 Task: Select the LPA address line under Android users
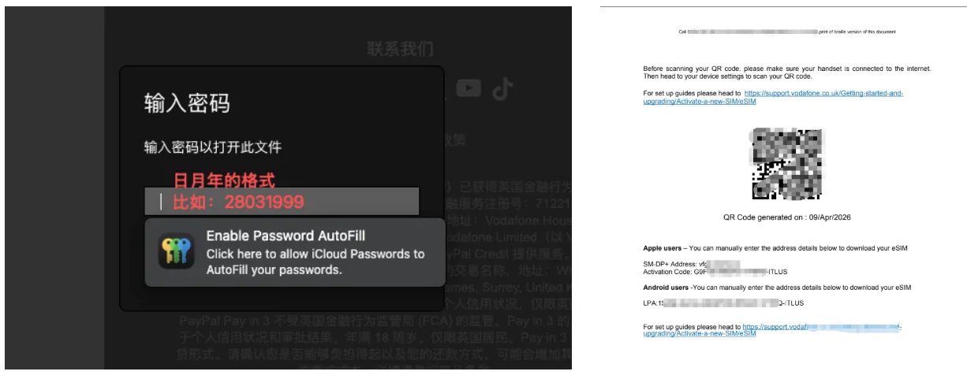coord(723,303)
